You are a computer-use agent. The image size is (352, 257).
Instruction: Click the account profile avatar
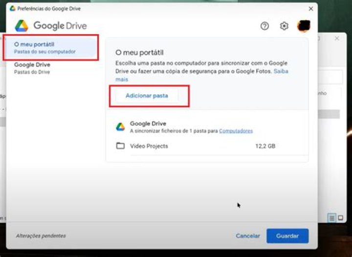tap(304, 26)
